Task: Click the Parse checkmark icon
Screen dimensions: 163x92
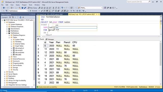Action: pyautogui.click(x=42, y=11)
